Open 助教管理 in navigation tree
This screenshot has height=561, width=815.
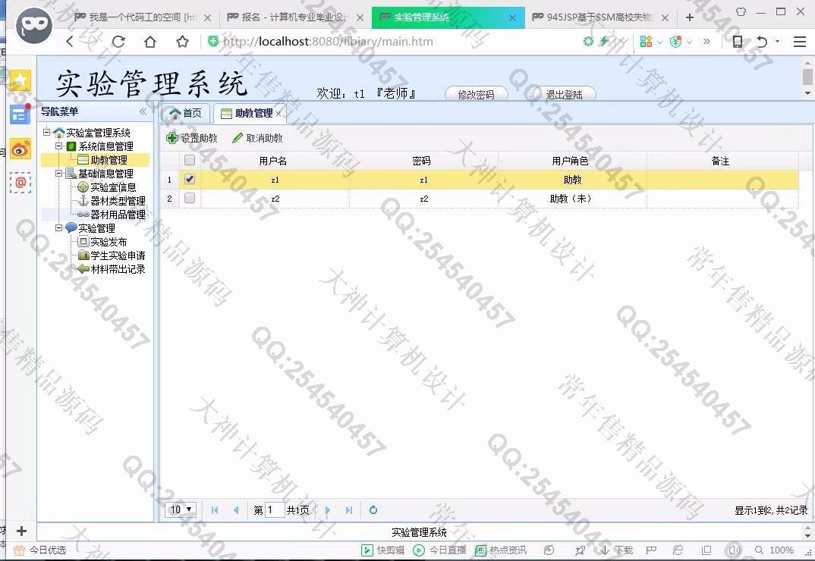[x=109, y=160]
